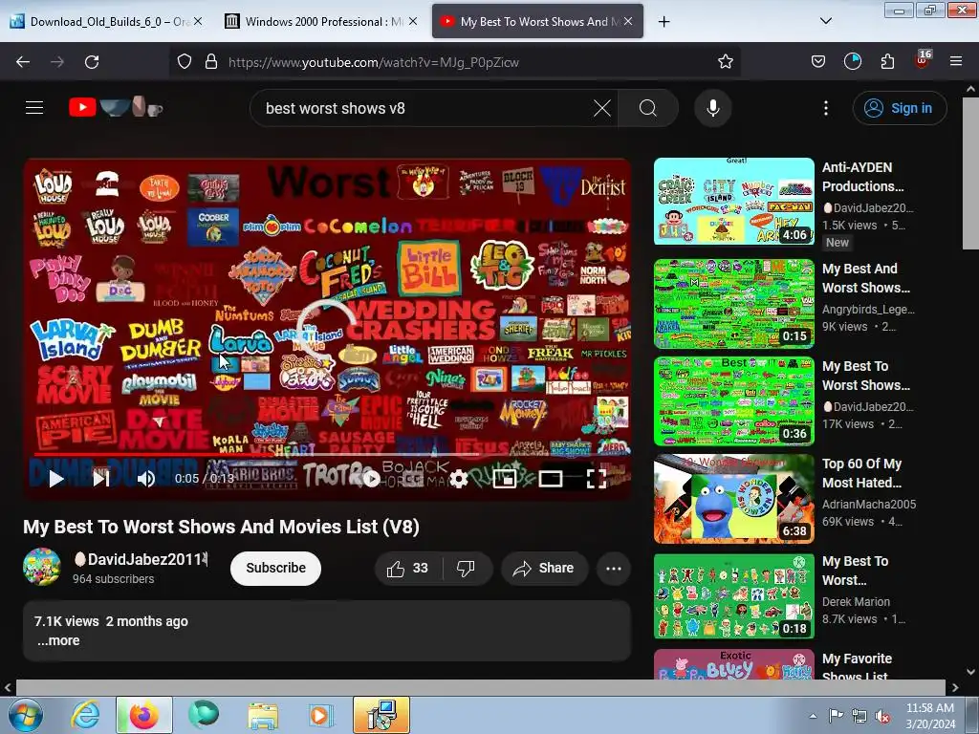Open the YouTube guide hamburger menu

[34, 108]
